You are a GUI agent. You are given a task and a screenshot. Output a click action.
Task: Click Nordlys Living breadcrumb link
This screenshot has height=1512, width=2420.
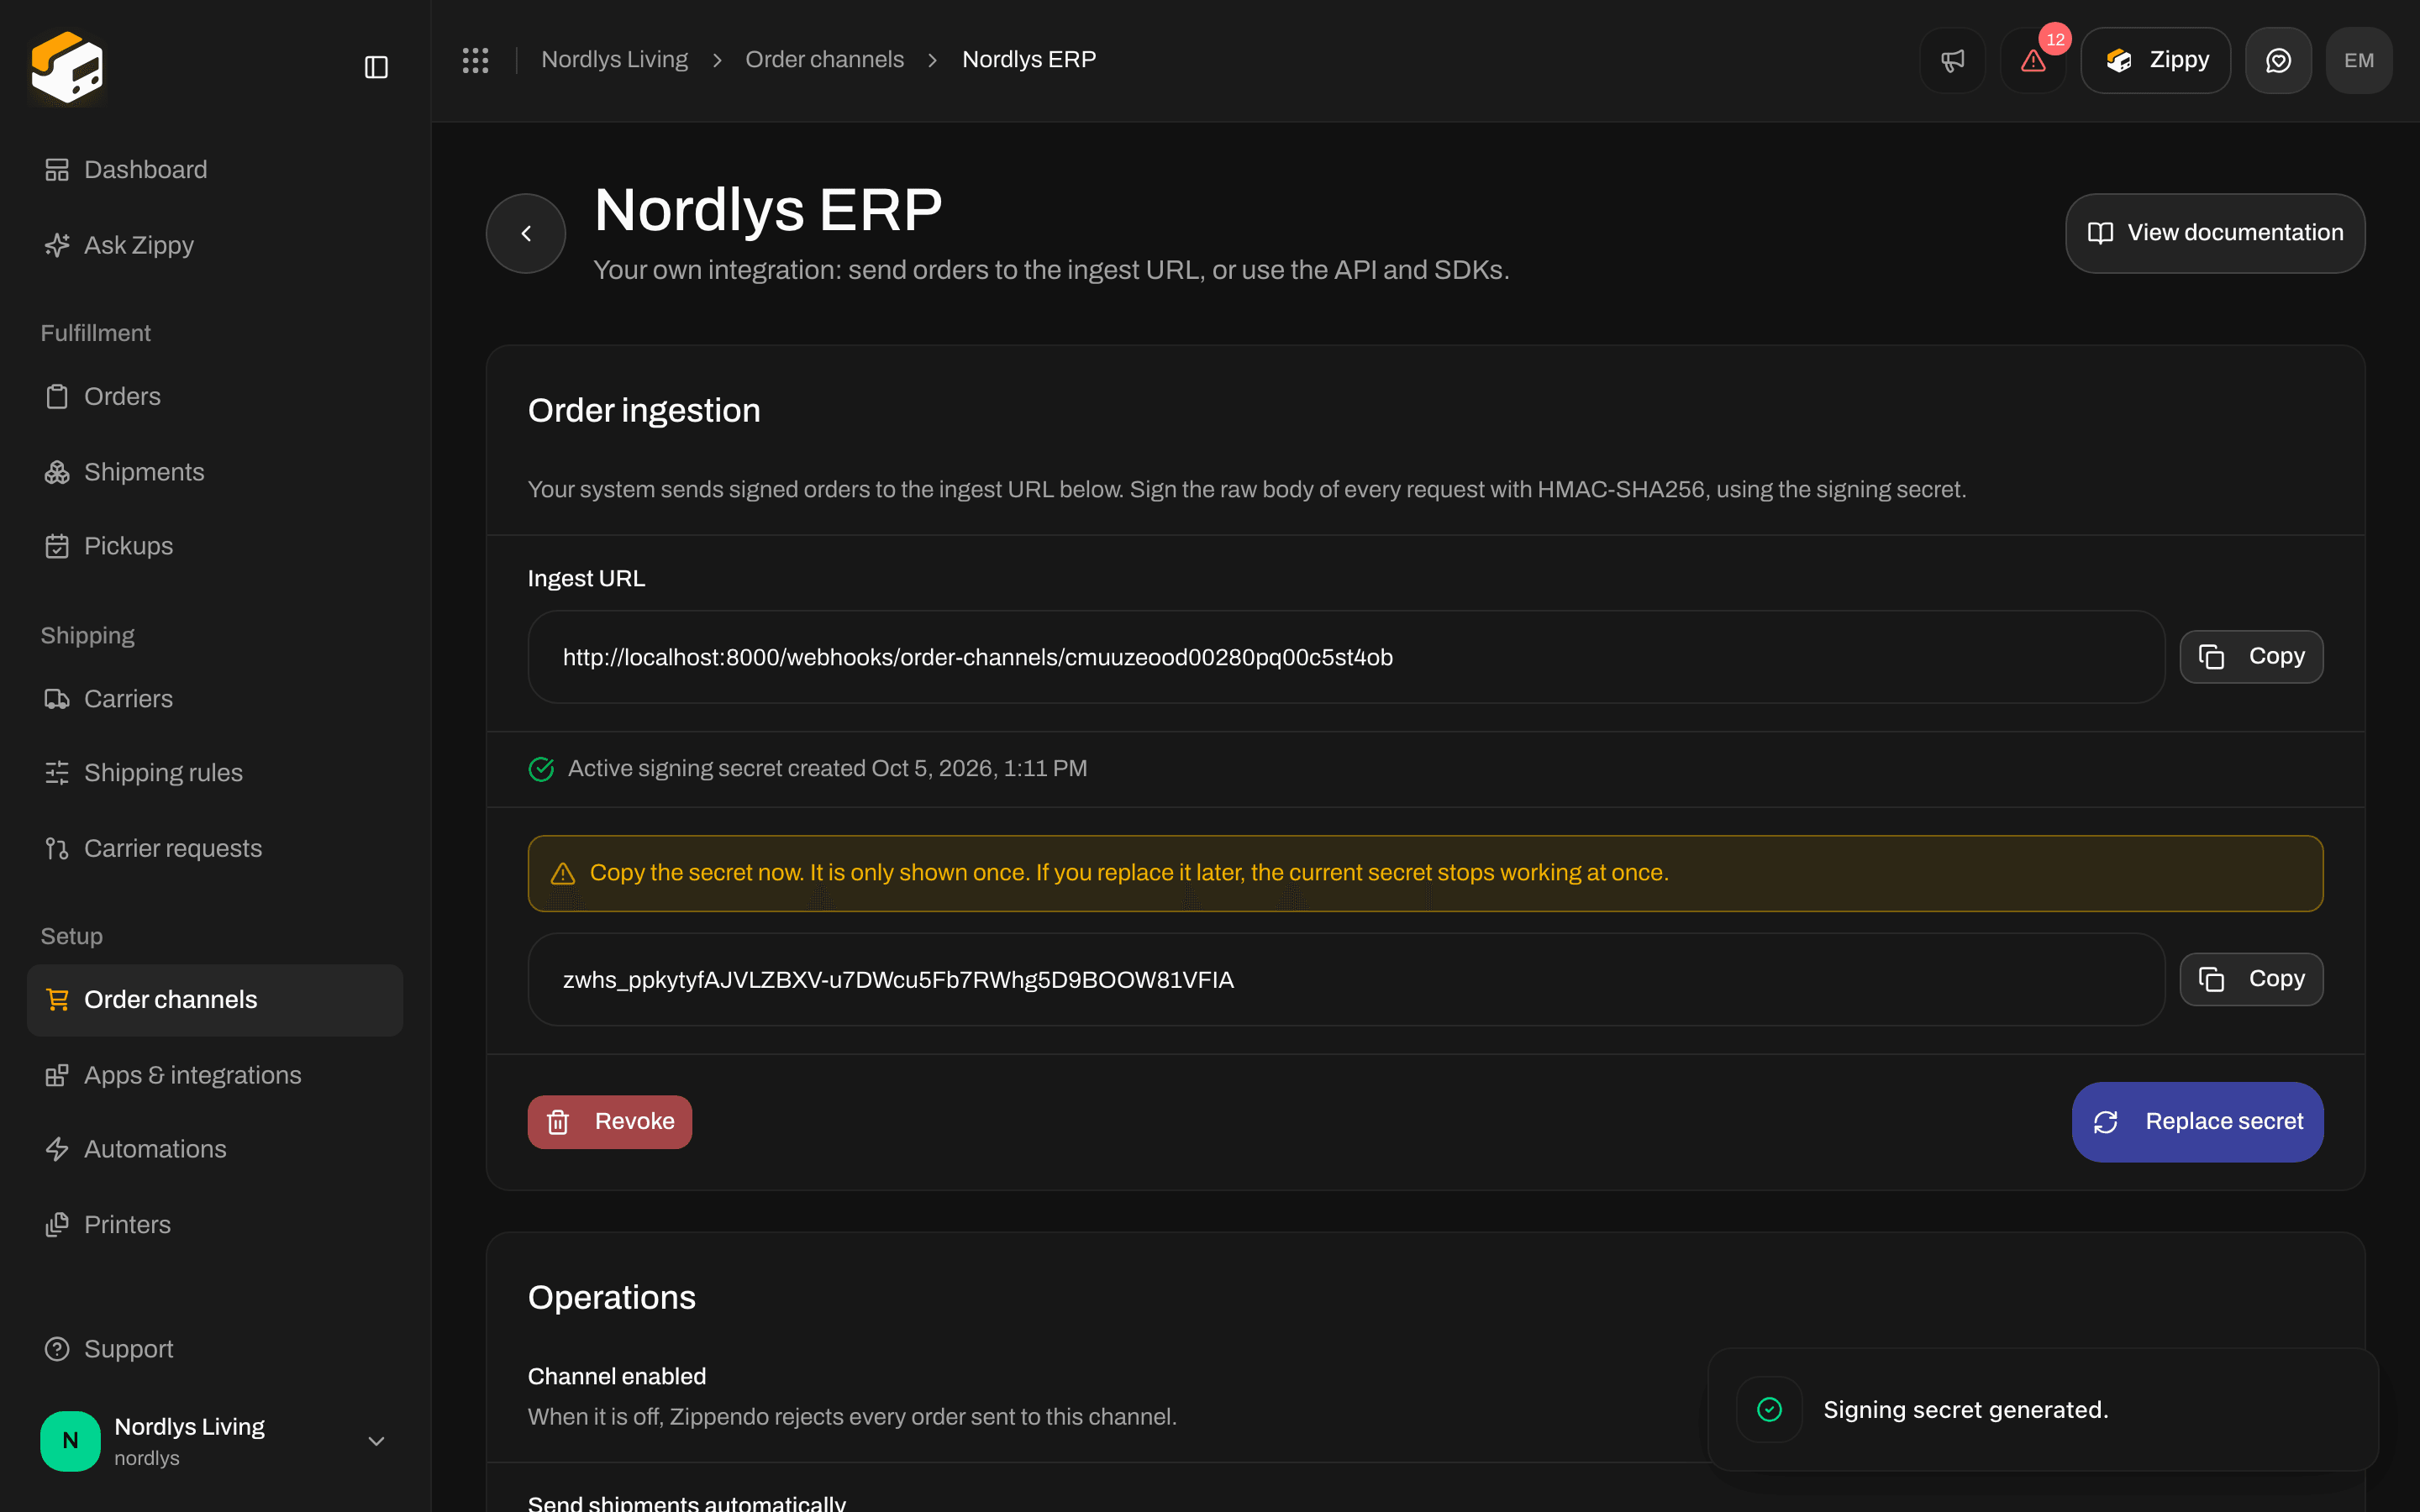pos(614,60)
